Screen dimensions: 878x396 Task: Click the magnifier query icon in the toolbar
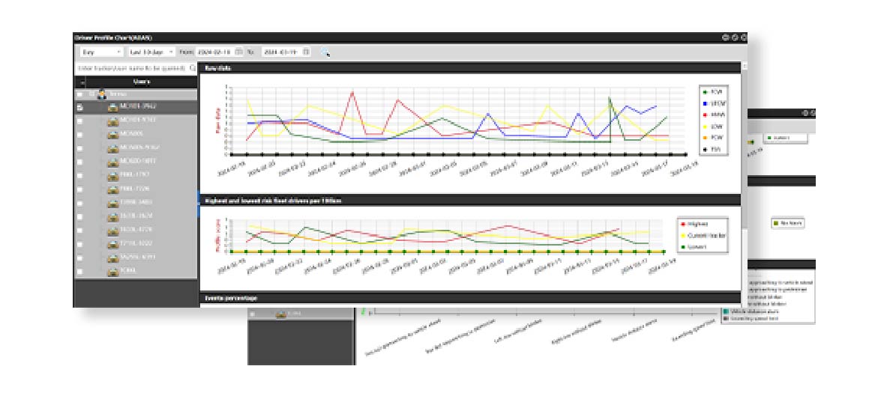[x=325, y=52]
